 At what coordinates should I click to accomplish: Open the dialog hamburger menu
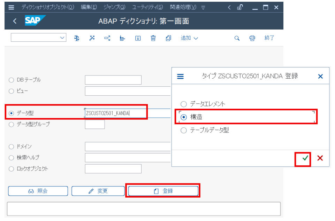pos(180,76)
